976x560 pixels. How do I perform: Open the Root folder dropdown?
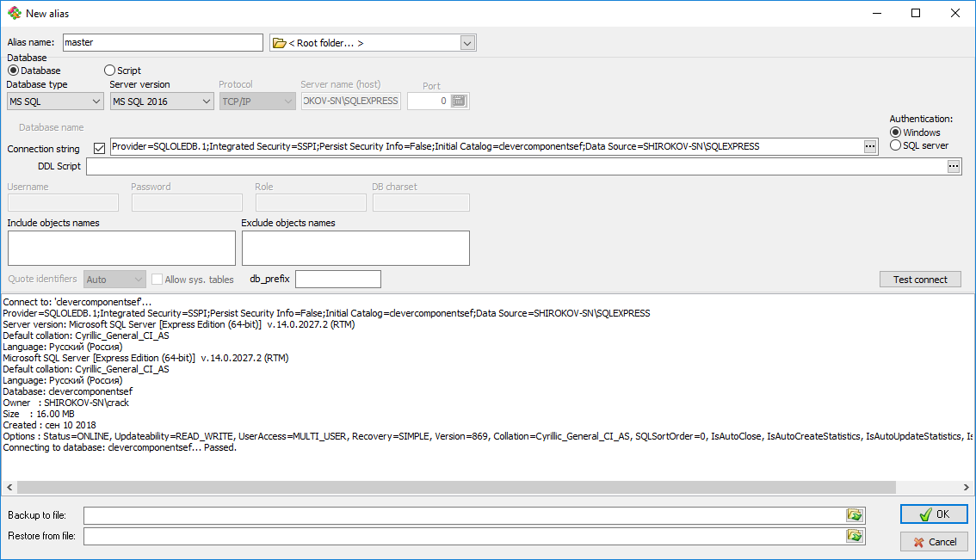(x=467, y=43)
